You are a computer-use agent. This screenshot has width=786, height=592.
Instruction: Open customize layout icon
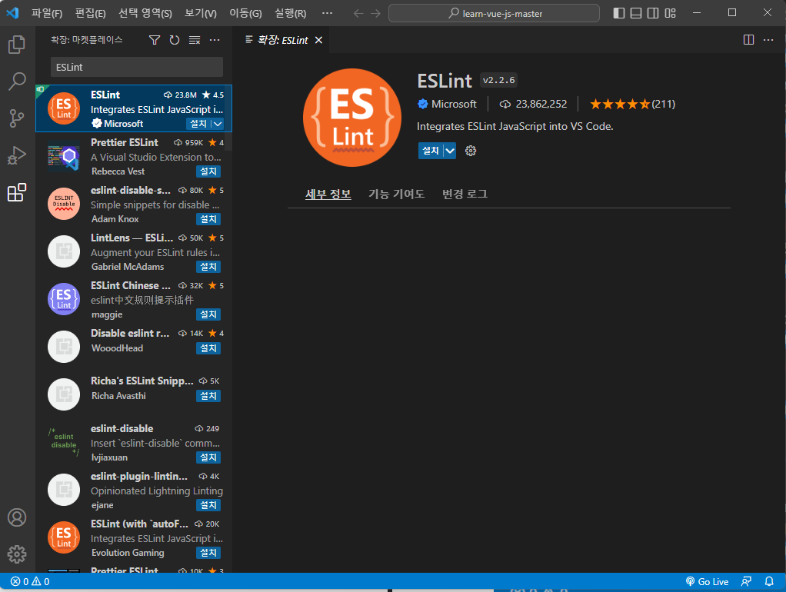pyautogui.click(x=670, y=13)
